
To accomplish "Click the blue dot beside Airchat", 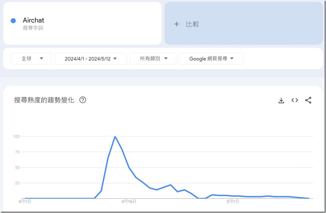I will pos(13,20).
